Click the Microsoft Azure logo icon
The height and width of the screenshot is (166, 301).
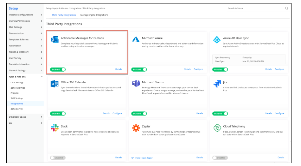(x=136, y=39)
